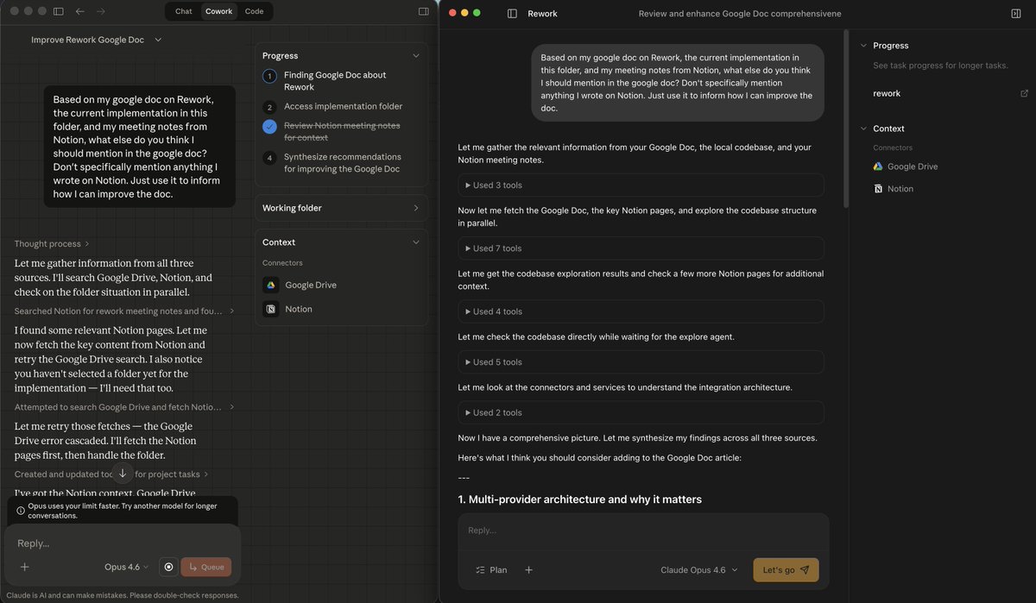Collapse the Context section in Rework window
The width and height of the screenshot is (1036, 603).
[863, 129]
